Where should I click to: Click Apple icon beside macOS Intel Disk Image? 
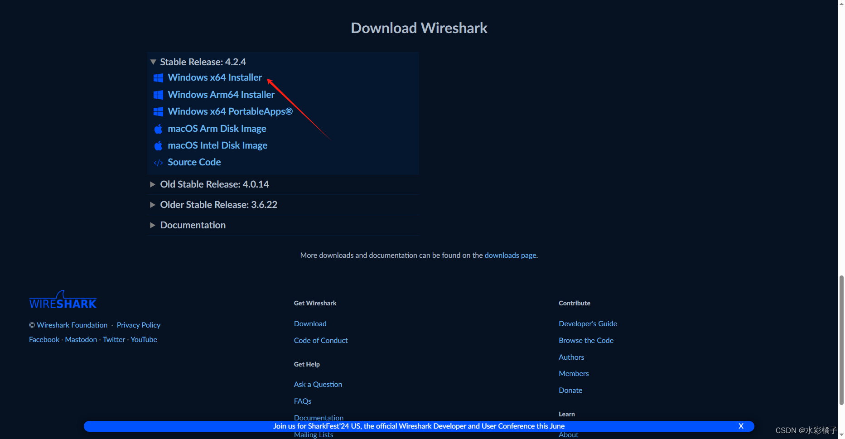tap(158, 146)
